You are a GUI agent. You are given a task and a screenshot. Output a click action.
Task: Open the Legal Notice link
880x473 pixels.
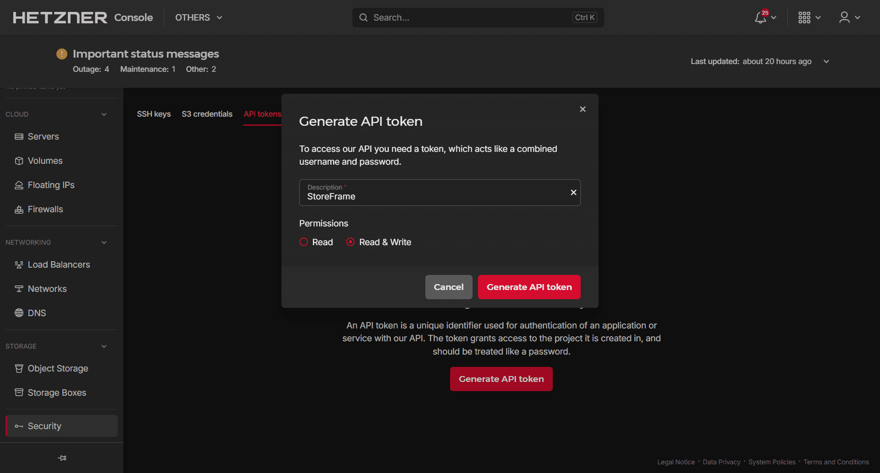[676, 462]
